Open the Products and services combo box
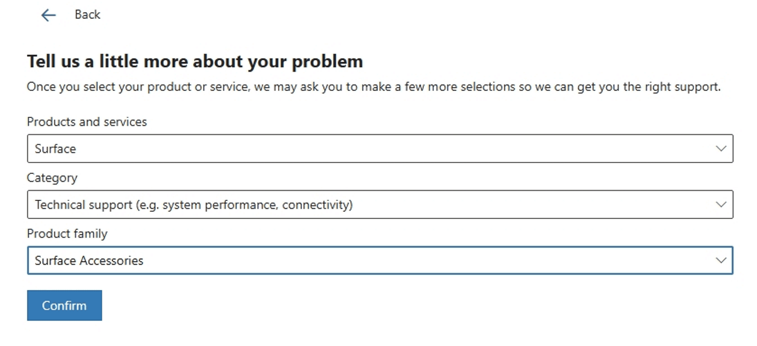The height and width of the screenshot is (346, 757). pyautogui.click(x=380, y=149)
